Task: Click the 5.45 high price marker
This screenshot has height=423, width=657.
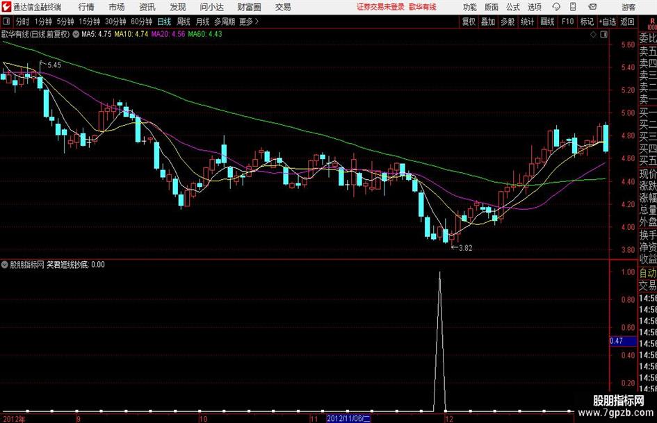Action: point(54,65)
